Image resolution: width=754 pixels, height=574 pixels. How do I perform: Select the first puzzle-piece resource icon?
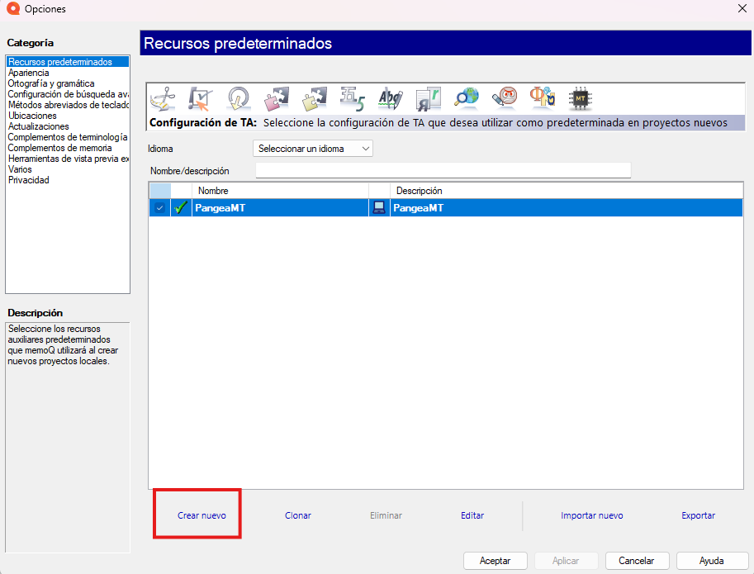[276, 98]
